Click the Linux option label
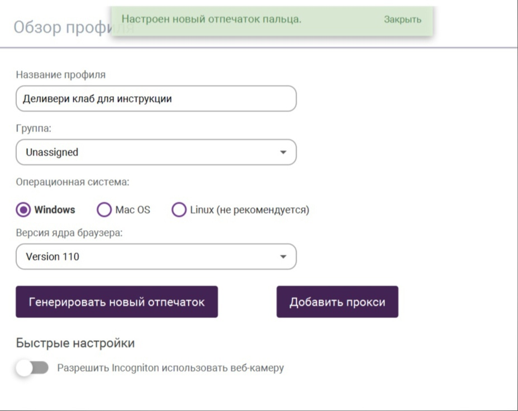Image resolution: width=518 pixels, height=411 pixels. click(249, 210)
